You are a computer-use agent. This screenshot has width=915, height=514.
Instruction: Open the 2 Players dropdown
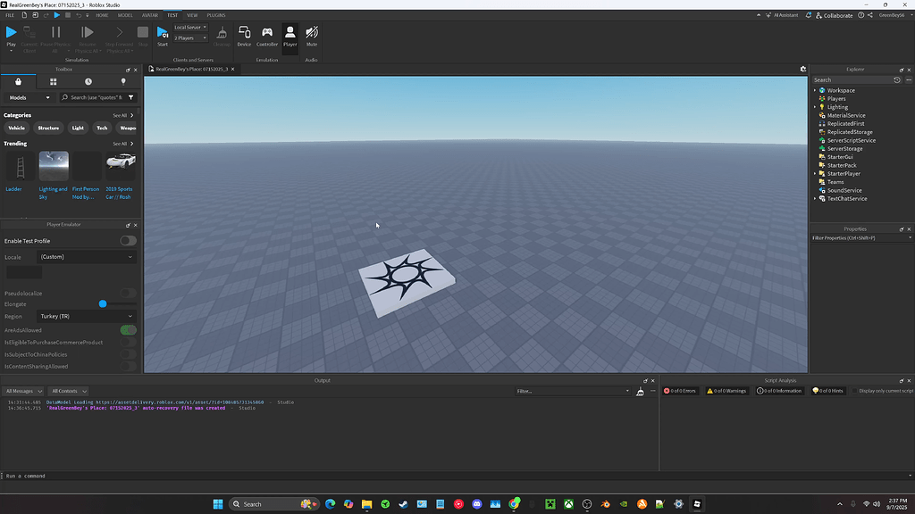tap(190, 37)
